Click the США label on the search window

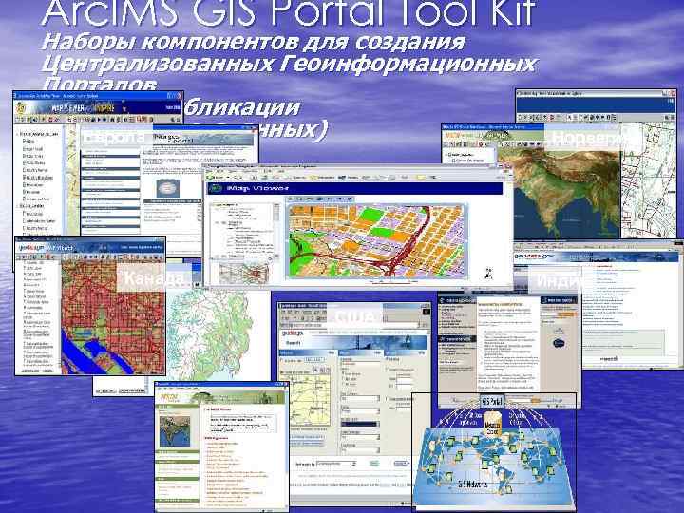coord(354,315)
